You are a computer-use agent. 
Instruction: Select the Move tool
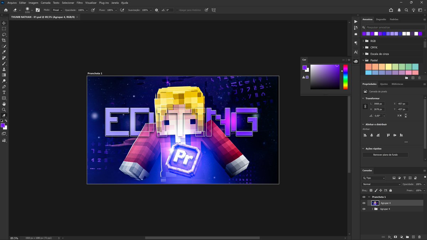[x=4, y=23]
